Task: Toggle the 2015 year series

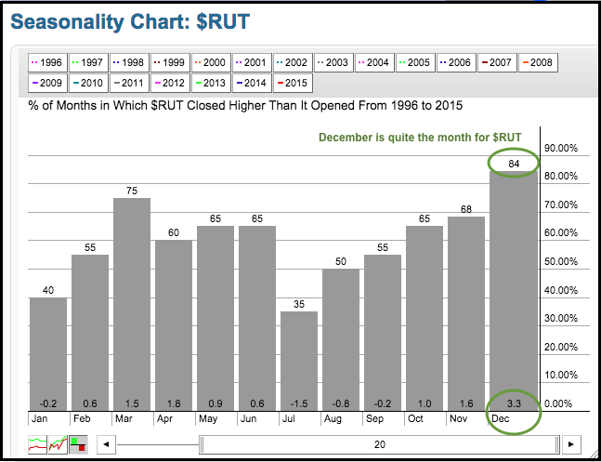Action: click(x=293, y=82)
